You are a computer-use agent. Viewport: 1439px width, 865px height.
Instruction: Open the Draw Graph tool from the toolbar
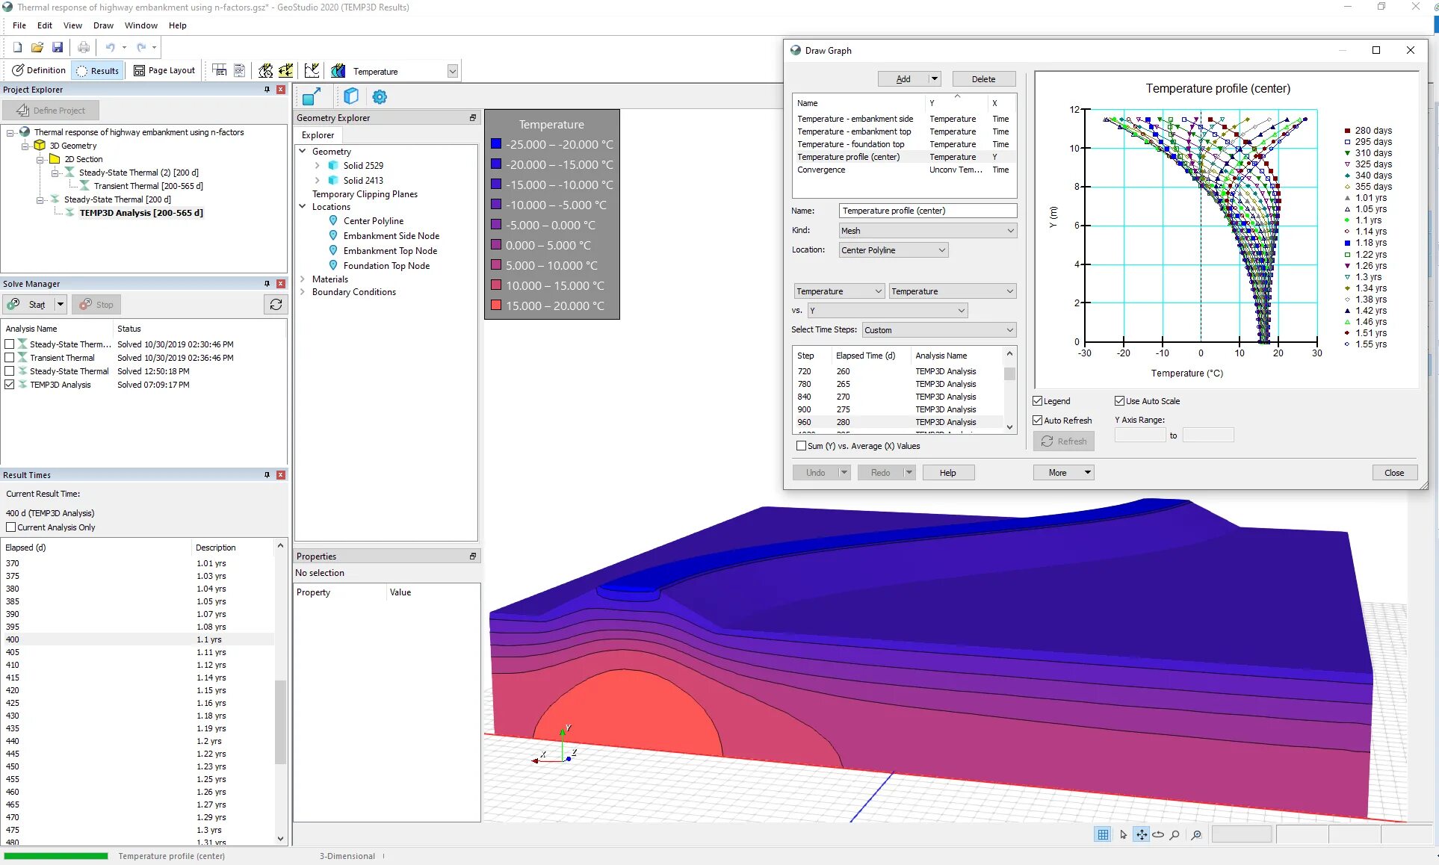click(x=312, y=71)
